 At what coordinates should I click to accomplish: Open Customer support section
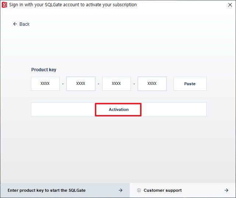(x=183, y=190)
